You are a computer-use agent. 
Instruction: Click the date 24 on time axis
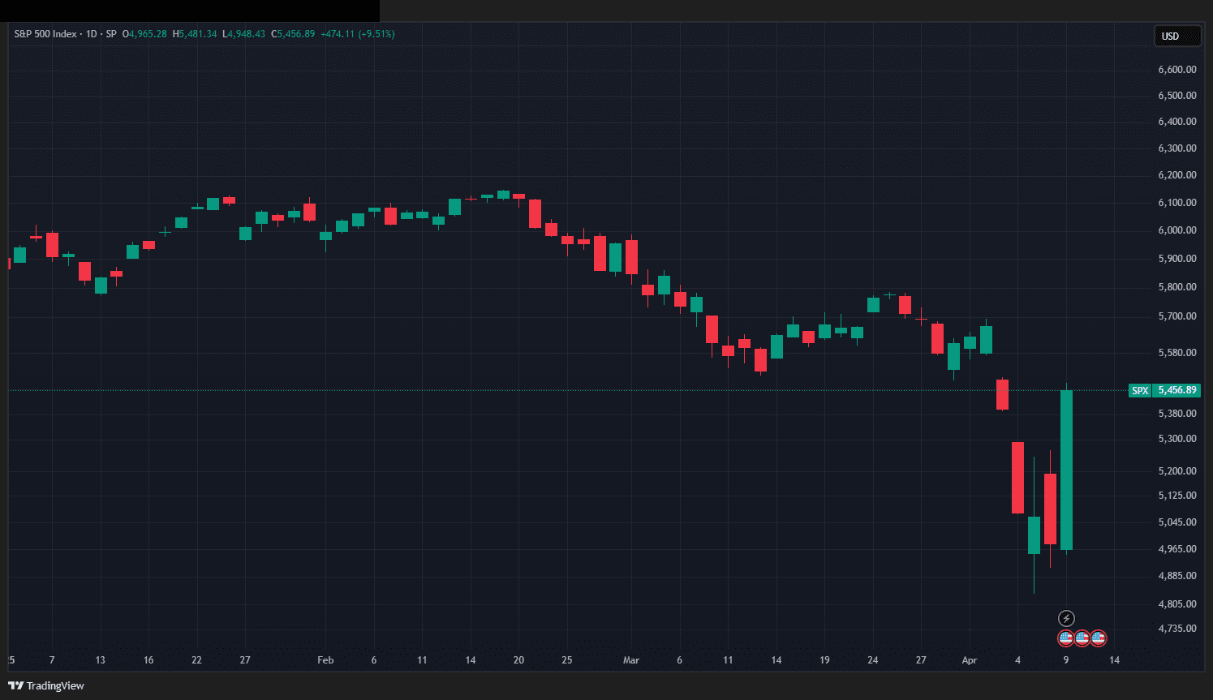(x=873, y=660)
